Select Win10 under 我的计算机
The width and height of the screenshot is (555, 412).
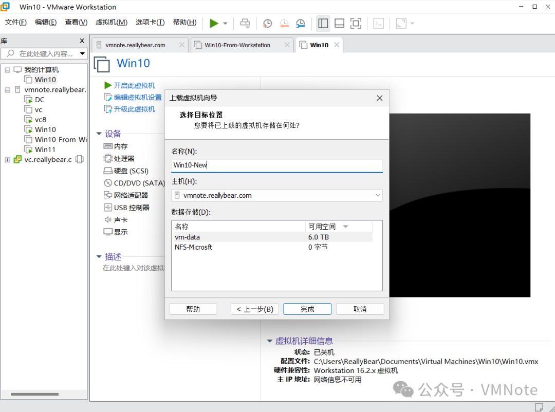pyautogui.click(x=45, y=80)
